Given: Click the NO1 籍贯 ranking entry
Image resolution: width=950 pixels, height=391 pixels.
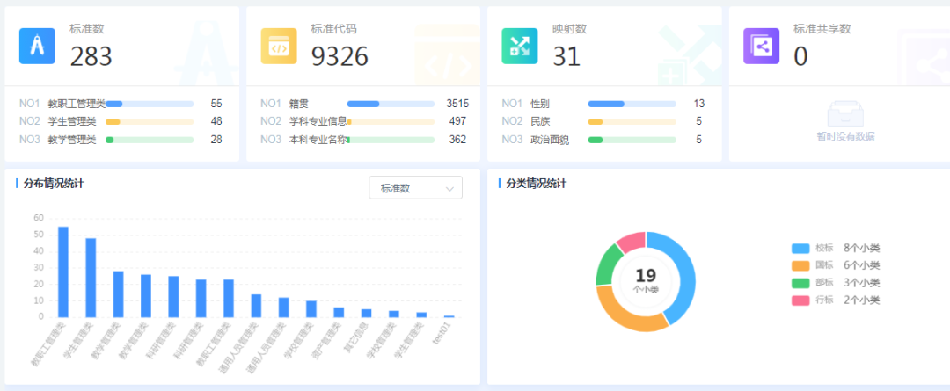Looking at the screenshot, I should point(299,104).
